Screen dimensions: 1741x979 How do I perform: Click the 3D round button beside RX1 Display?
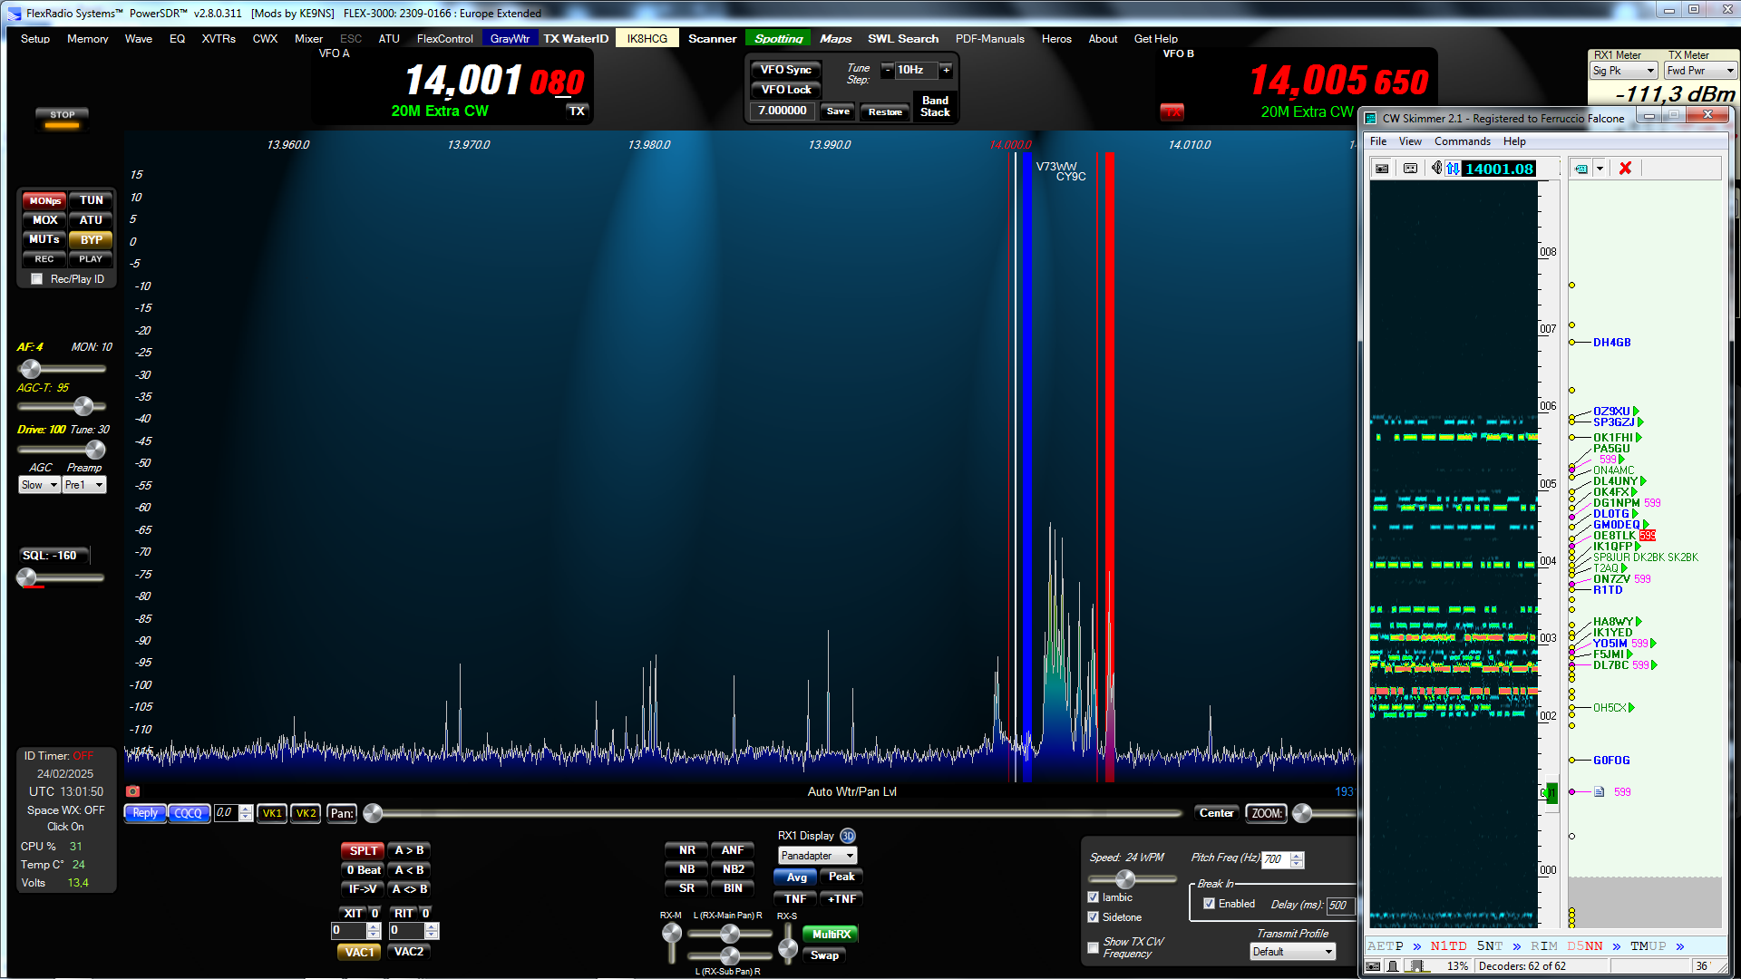[x=848, y=836]
